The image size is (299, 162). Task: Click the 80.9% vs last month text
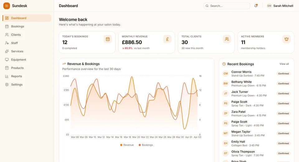(136, 48)
